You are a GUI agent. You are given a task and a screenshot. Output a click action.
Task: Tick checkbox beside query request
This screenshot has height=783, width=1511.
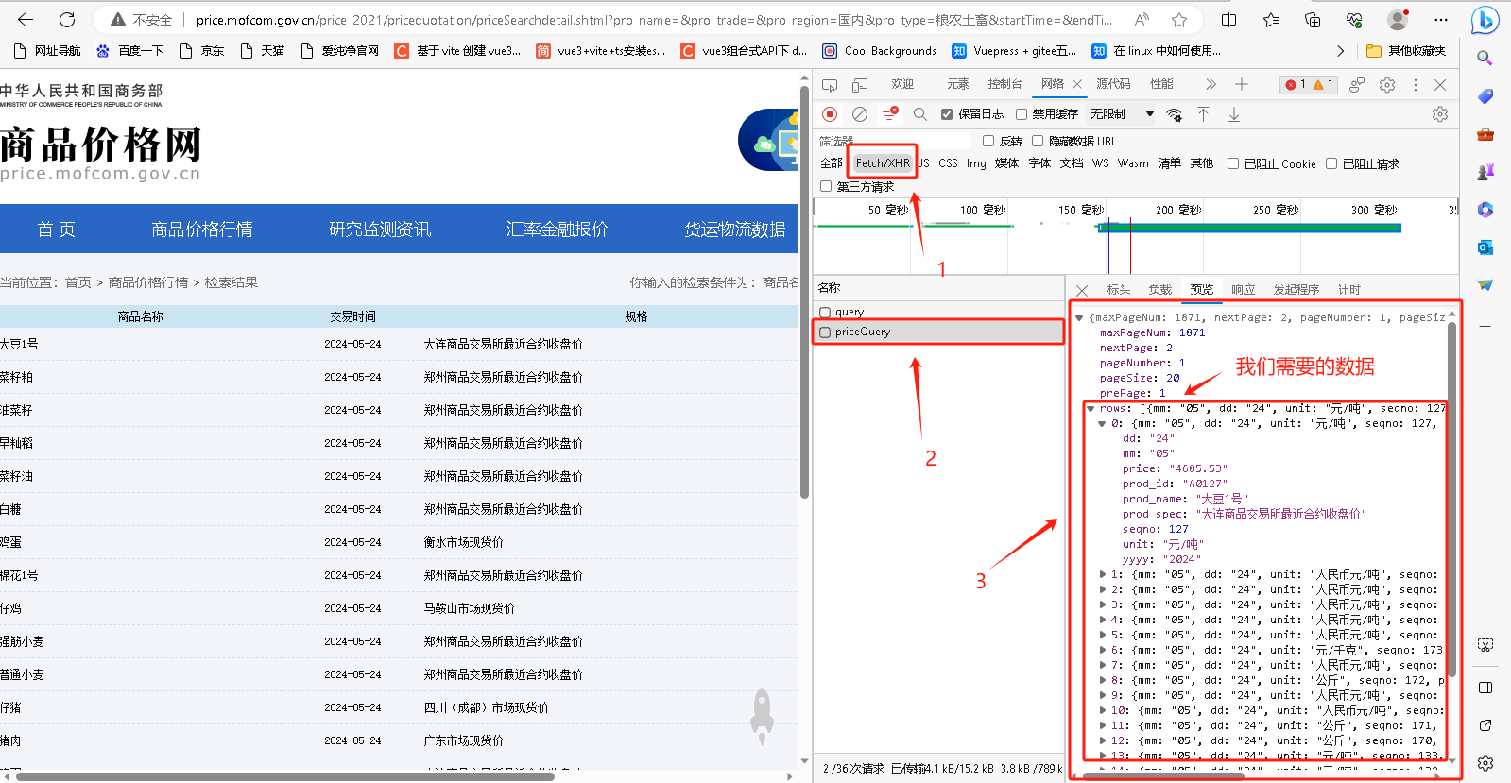pos(825,312)
